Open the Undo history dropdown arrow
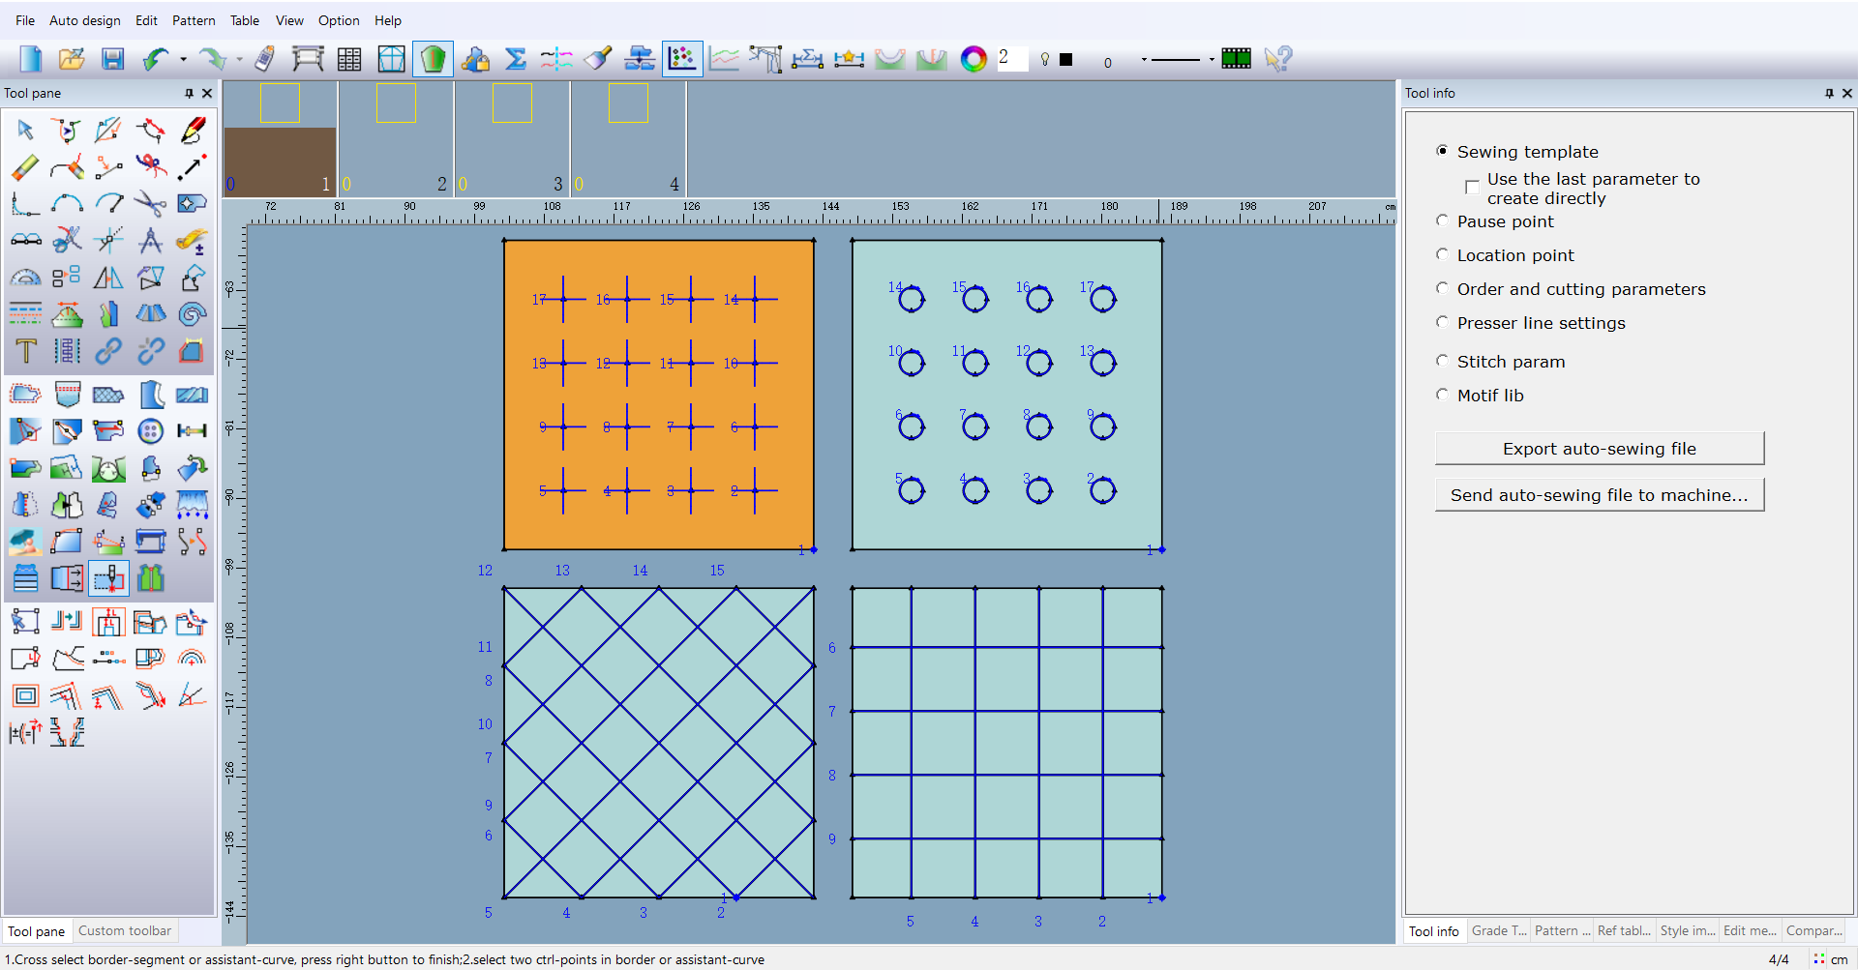Screen dimensions: 1858x970 pos(183,60)
